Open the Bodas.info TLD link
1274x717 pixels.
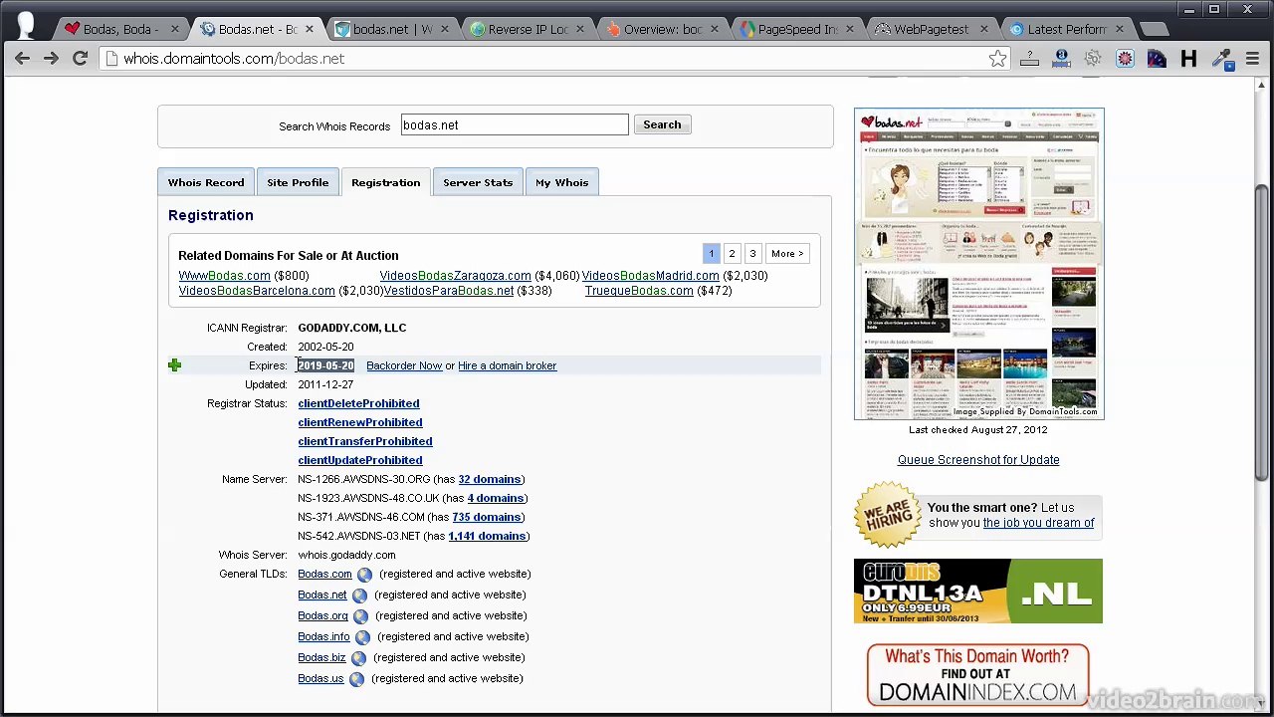click(323, 637)
